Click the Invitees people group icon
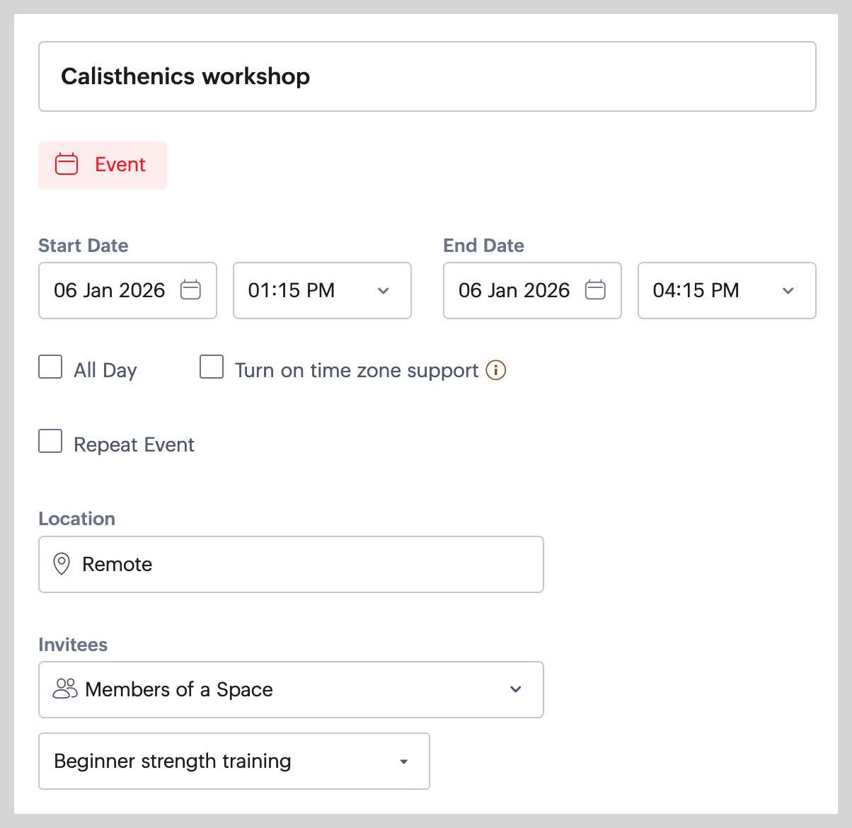 coord(65,689)
